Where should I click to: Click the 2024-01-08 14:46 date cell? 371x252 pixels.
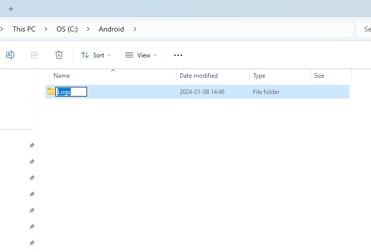(x=202, y=92)
